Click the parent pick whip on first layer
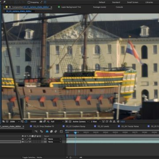Screen dimensions: 159x159 pyautogui.click(x=45, y=139)
